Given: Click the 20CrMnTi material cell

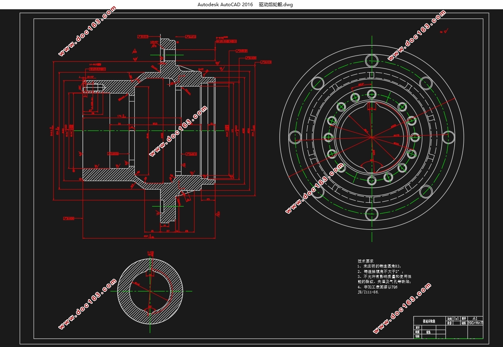Looking at the screenshot, I should click(x=475, y=323).
